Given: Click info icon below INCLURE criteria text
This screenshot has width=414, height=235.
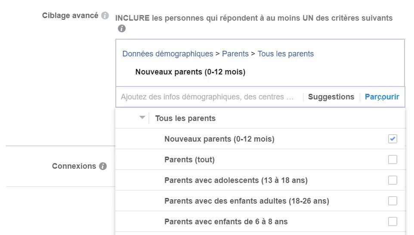Looking at the screenshot, I should (x=122, y=29).
